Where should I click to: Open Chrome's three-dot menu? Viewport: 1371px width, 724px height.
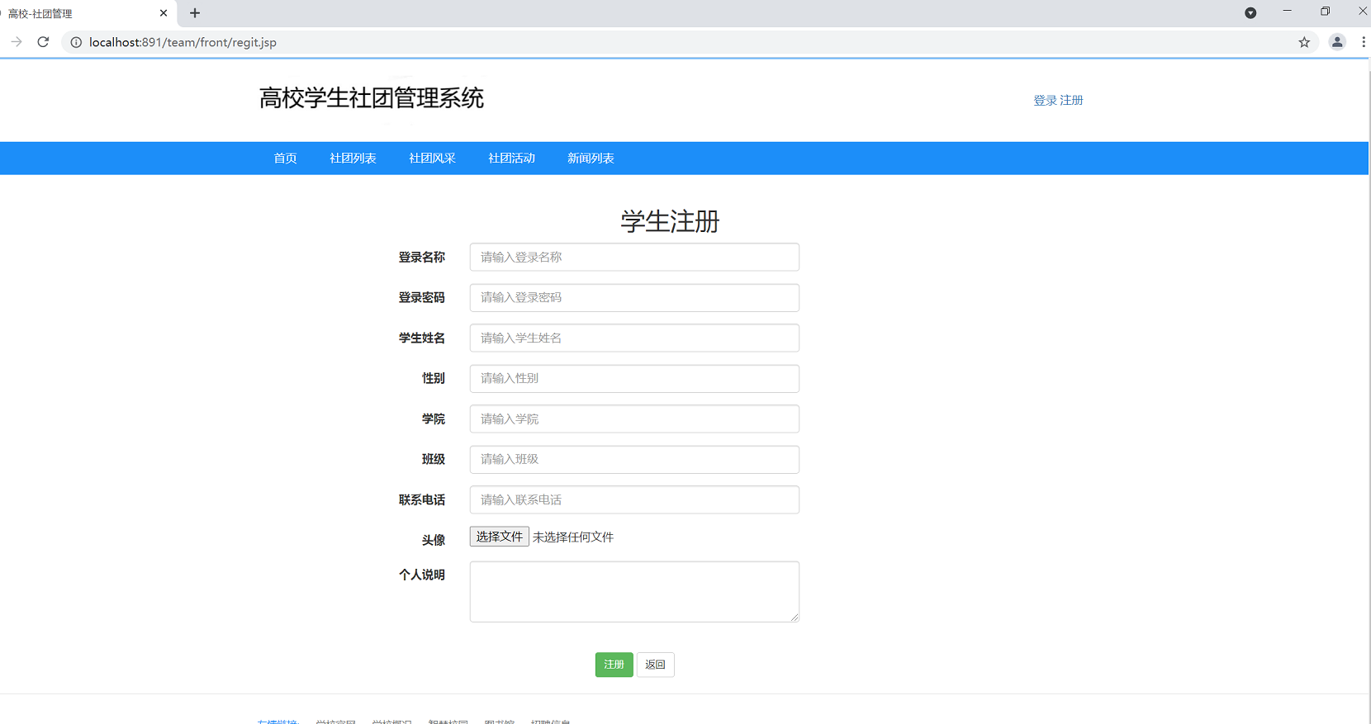tap(1363, 42)
